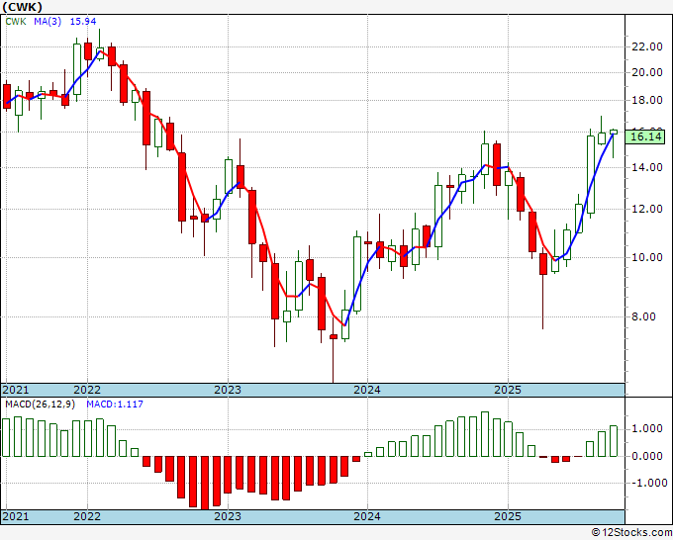Select 2022 on the price chart timeline

coord(87,390)
